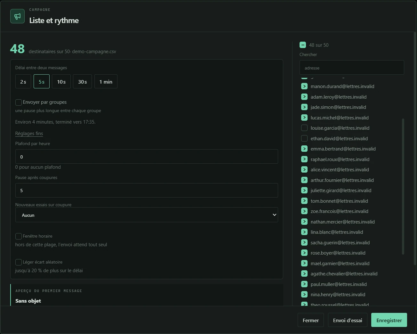Screen dimensions: 417x334
Task: Select the 5 s delay option
Action: click(x=42, y=81)
